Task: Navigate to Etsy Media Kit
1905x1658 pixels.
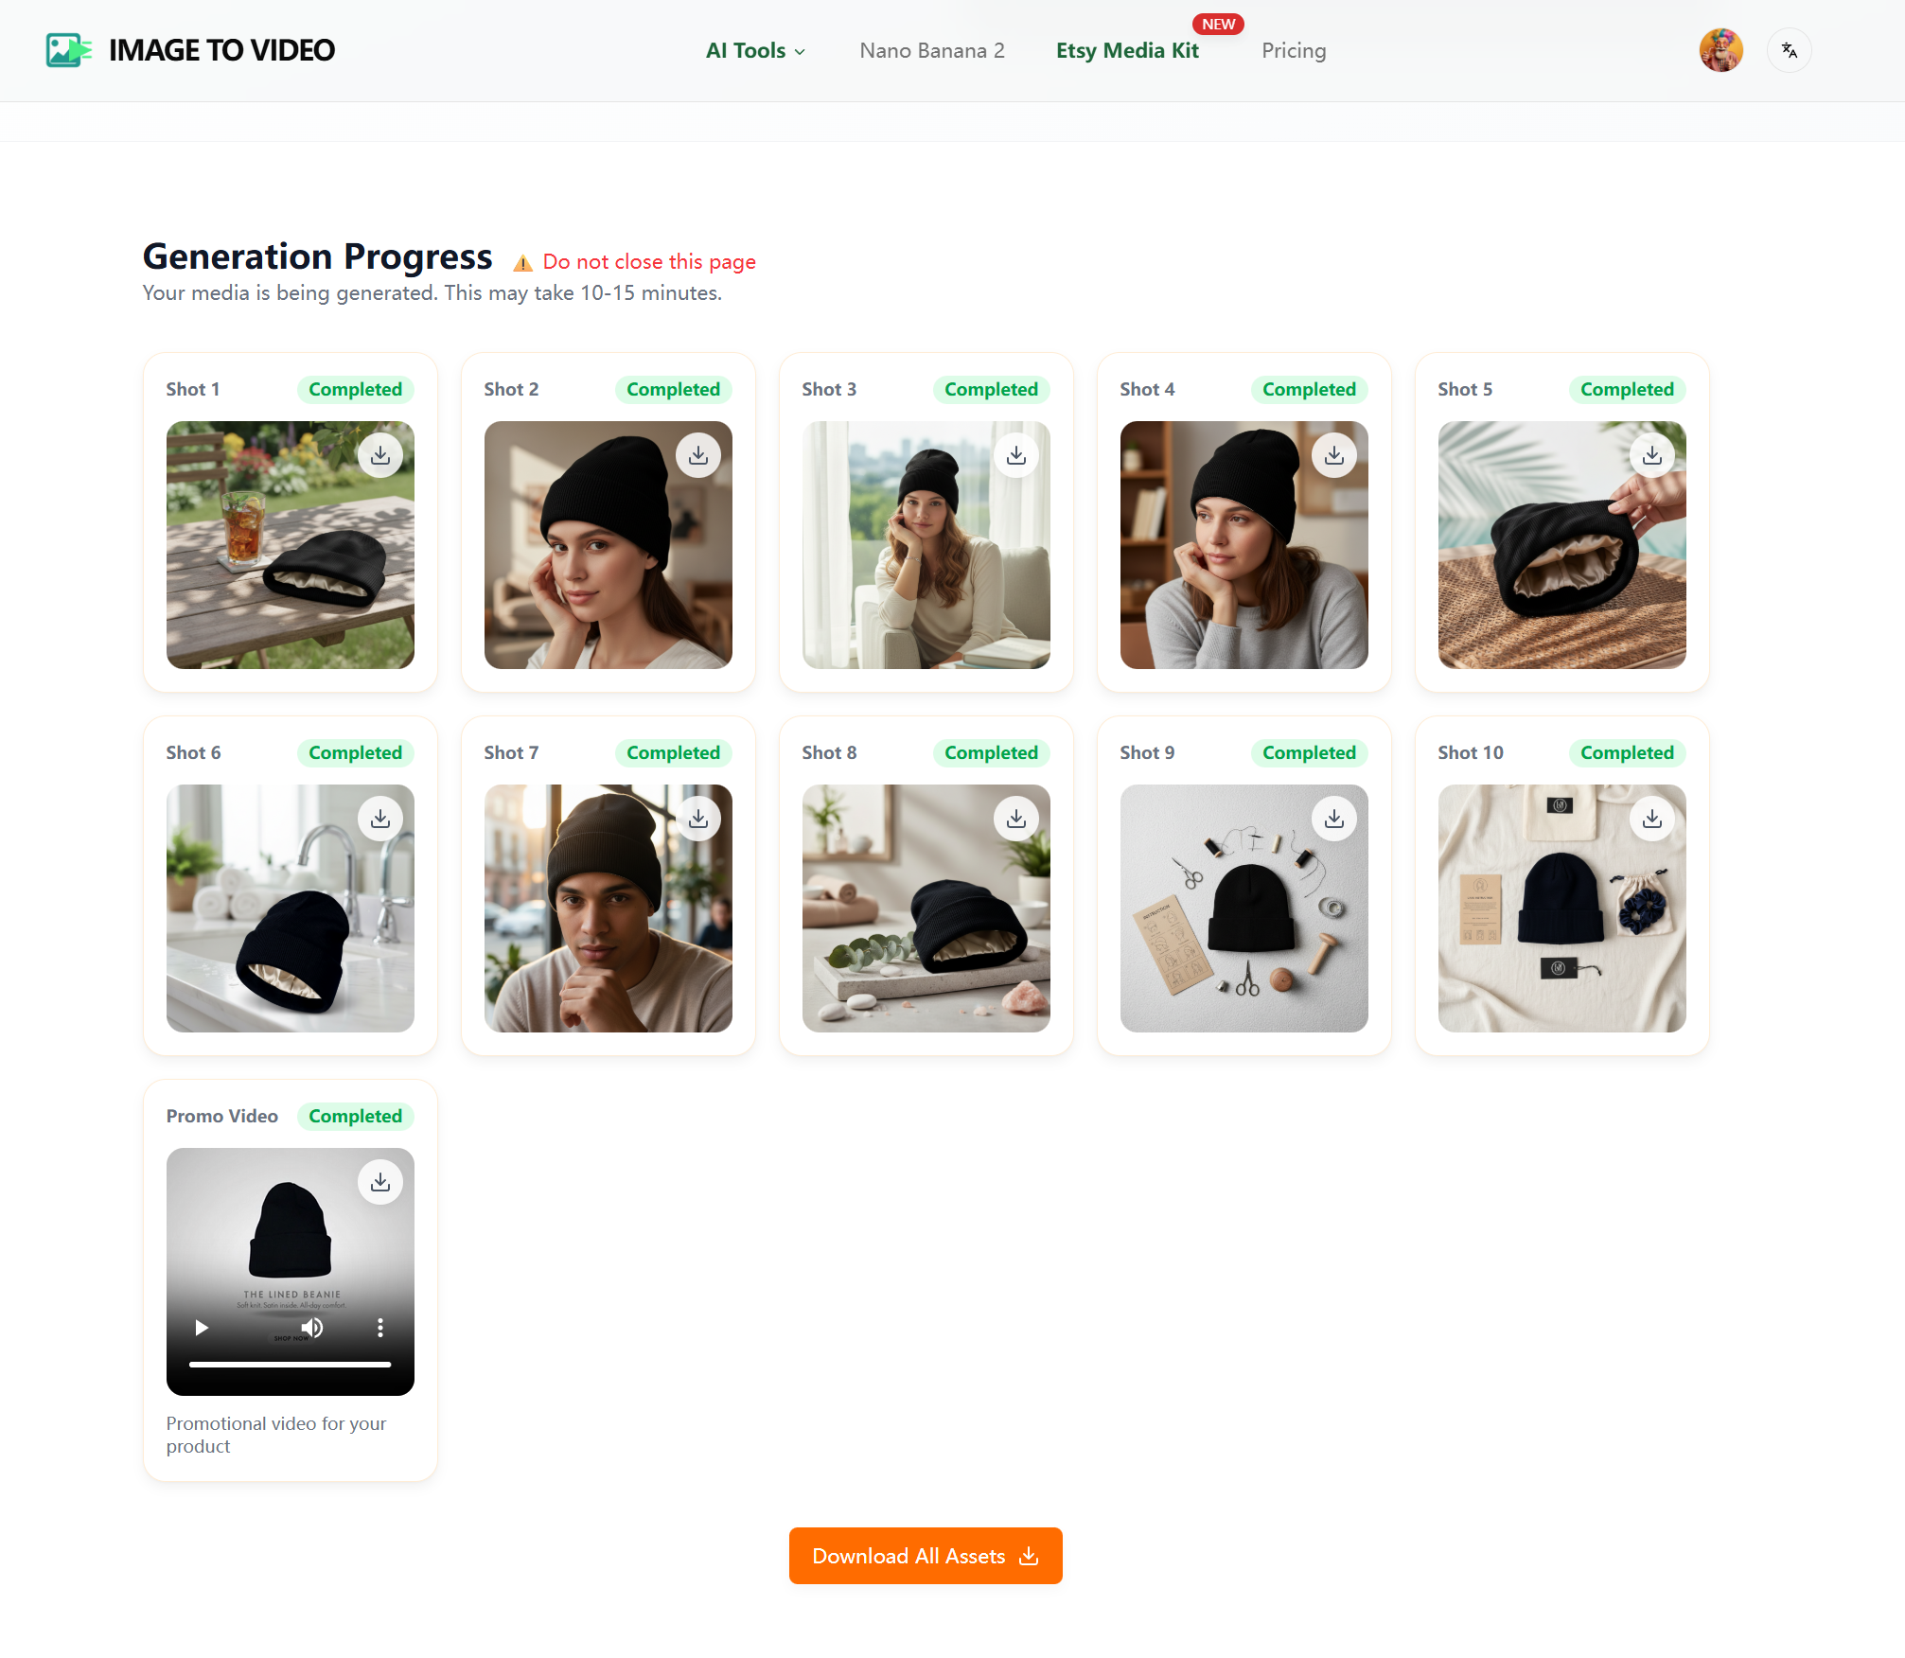Action: pos(1126,50)
